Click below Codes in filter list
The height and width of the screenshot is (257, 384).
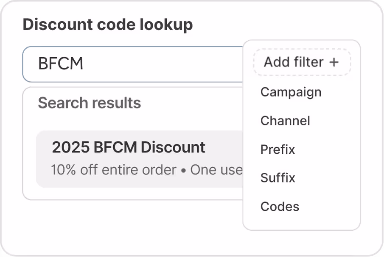302,220
